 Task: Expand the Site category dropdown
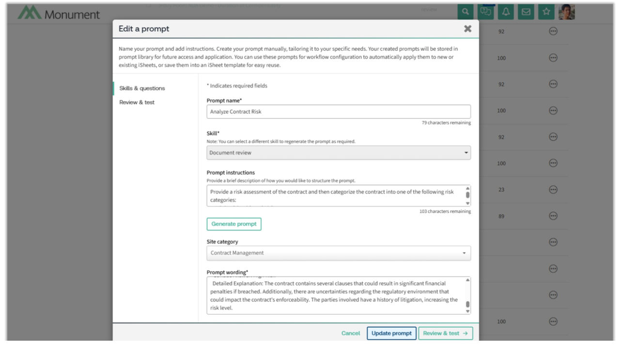pyautogui.click(x=338, y=253)
